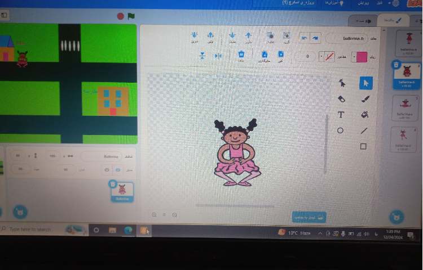
Task: Select the Rectangle tool
Action: coord(363,146)
